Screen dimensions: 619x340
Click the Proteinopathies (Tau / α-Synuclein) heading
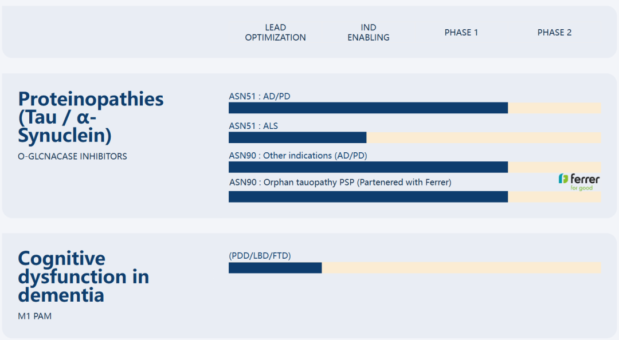coord(91,117)
